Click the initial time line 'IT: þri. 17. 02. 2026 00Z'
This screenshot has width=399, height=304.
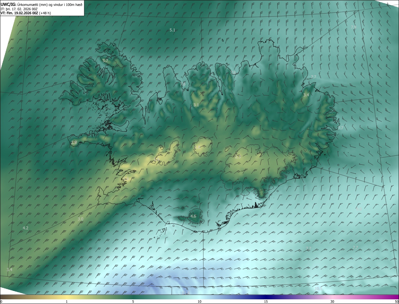(x=19, y=9)
